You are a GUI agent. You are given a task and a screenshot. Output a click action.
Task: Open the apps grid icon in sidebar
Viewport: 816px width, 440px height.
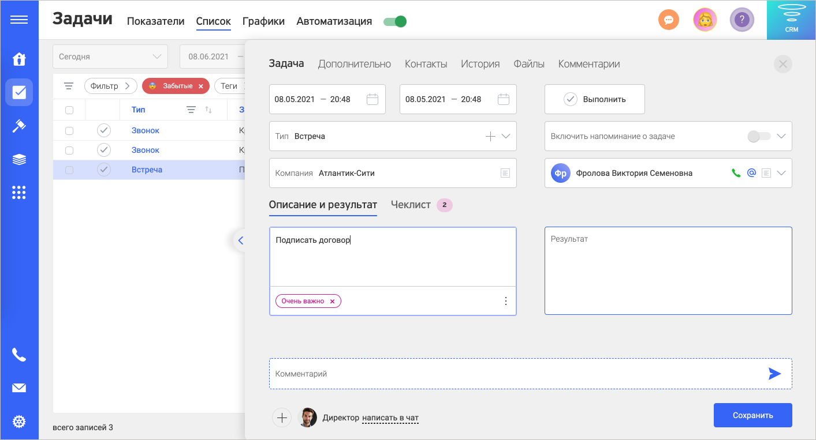coord(19,193)
